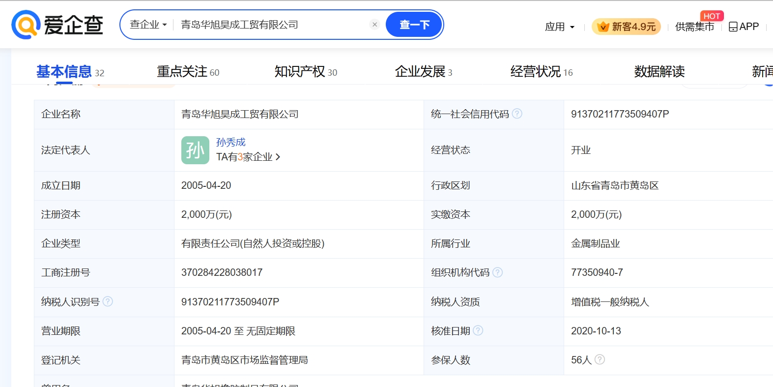Open the APP download link
The width and height of the screenshot is (773, 387).
pos(744,27)
